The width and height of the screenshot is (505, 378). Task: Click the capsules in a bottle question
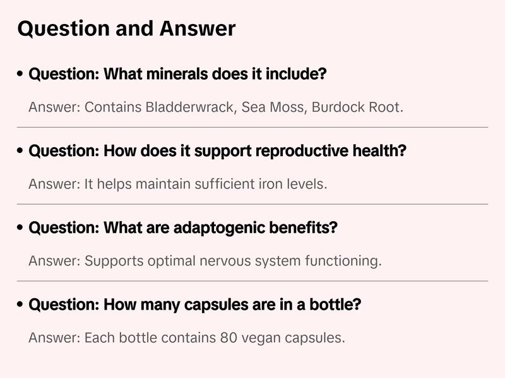195,305
